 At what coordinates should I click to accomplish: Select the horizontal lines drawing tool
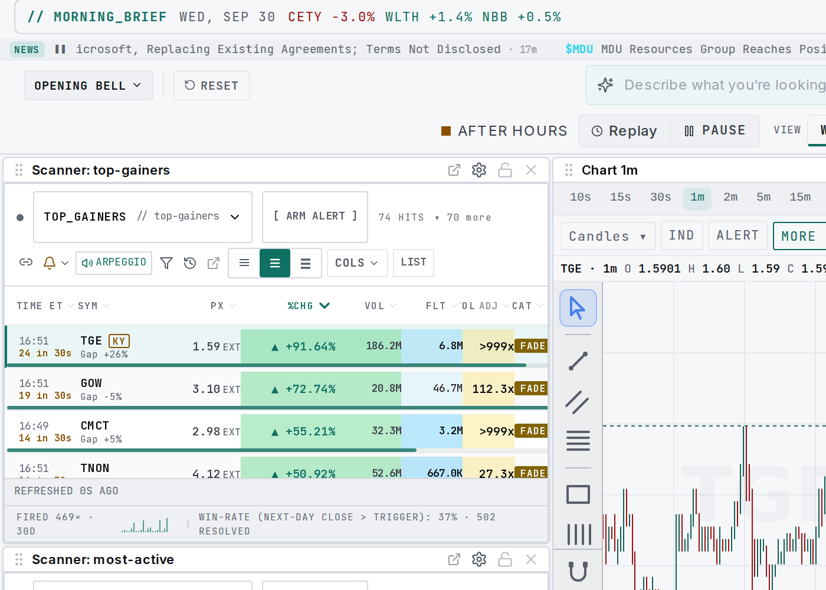578,441
